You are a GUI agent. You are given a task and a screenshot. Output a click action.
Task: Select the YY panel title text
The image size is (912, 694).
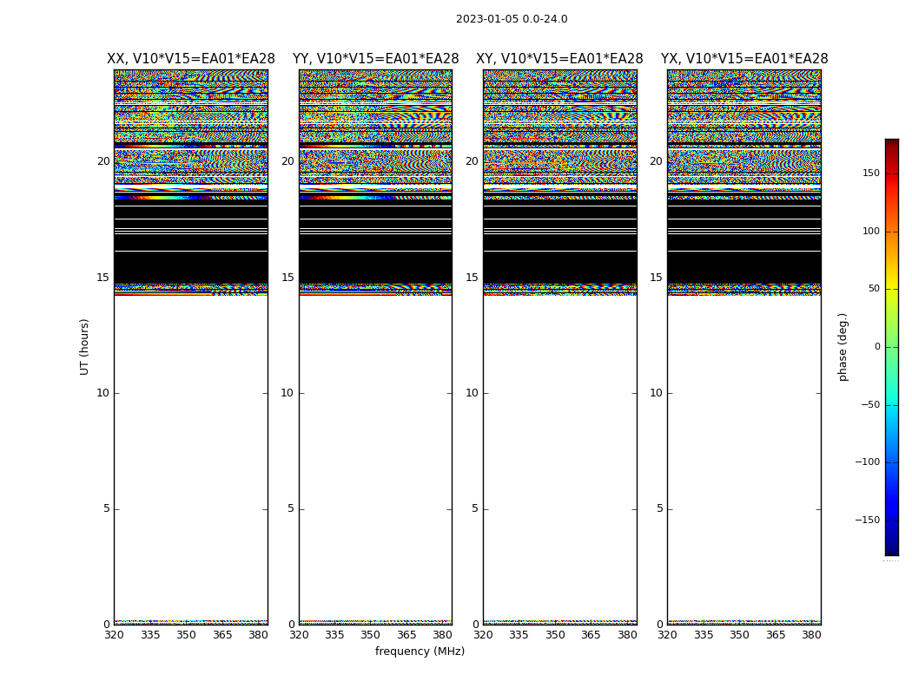coord(375,59)
